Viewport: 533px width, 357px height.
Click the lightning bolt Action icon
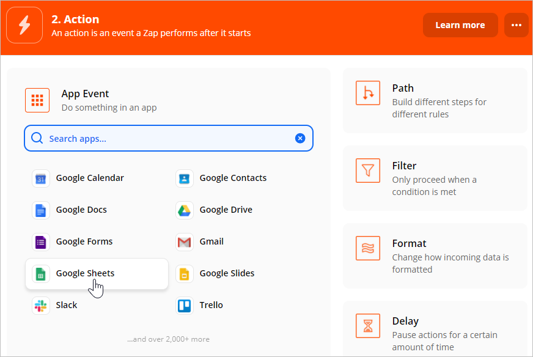click(x=24, y=25)
